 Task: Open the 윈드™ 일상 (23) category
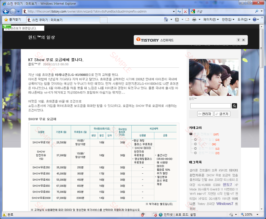click(209, 140)
